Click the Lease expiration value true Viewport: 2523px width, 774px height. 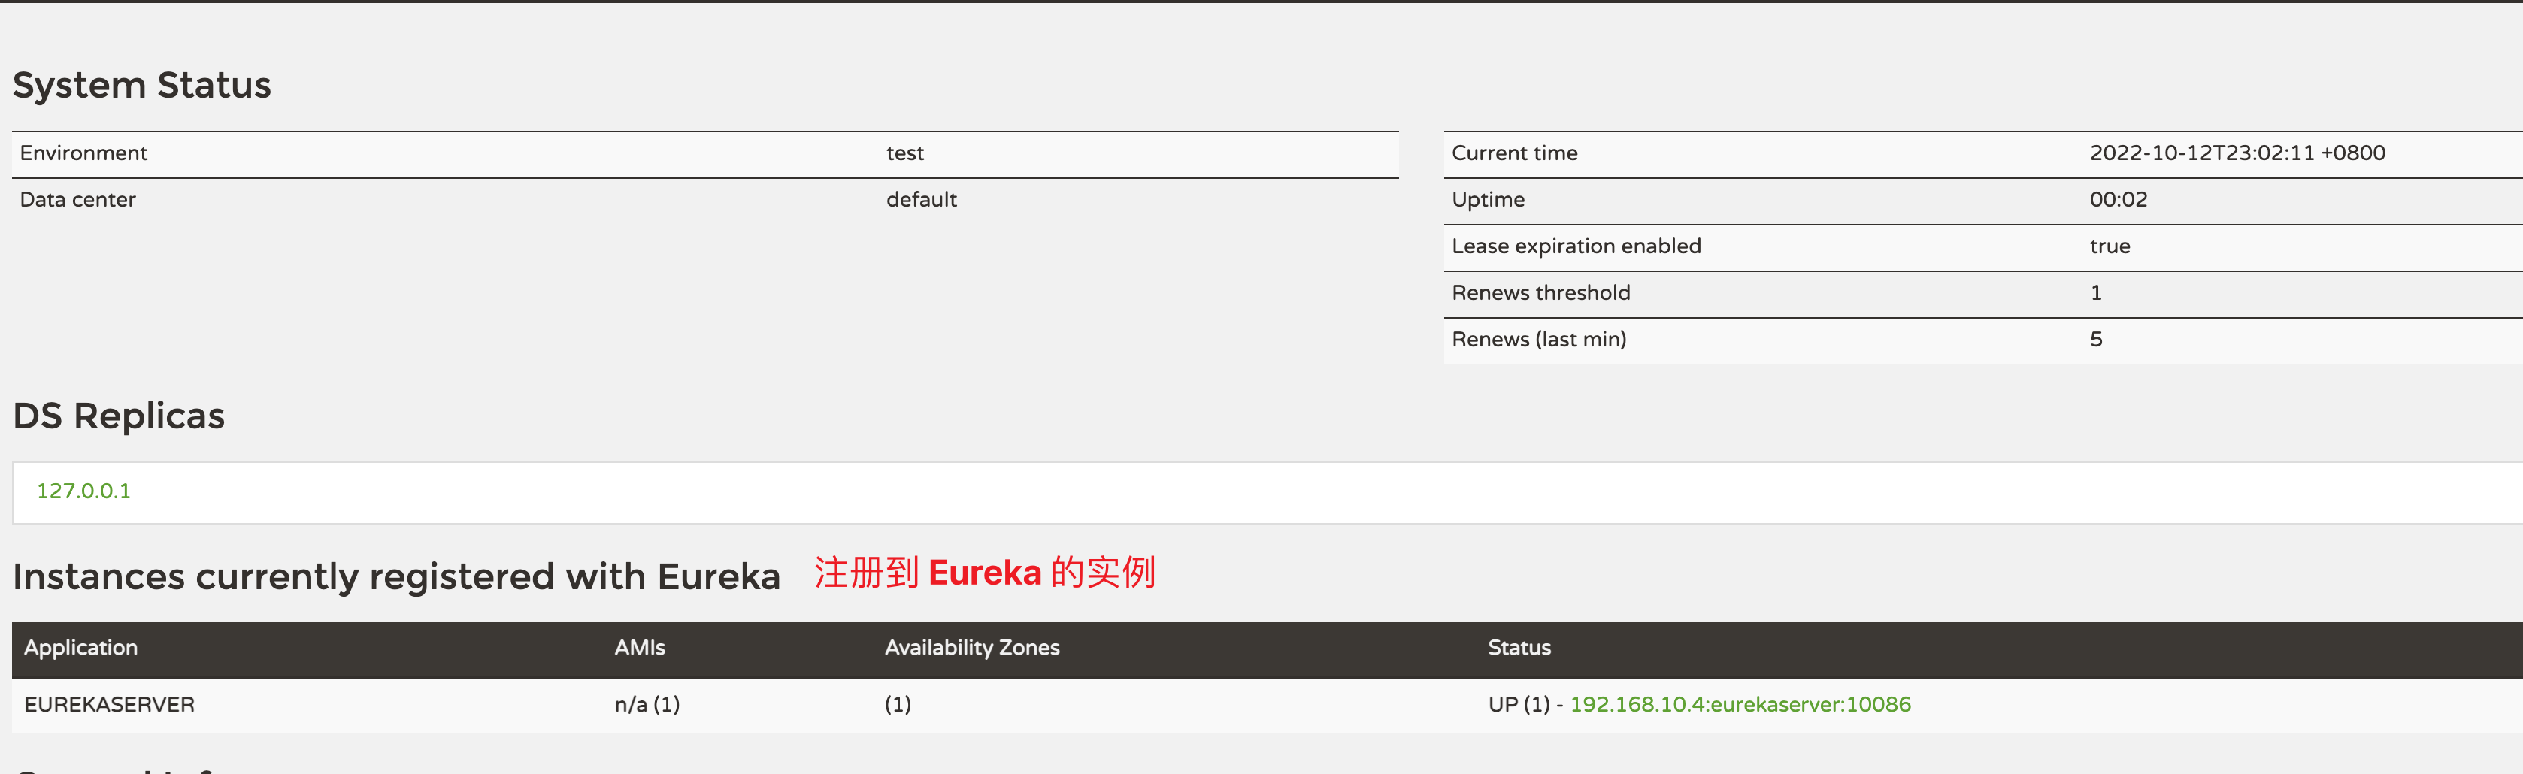click(2109, 246)
